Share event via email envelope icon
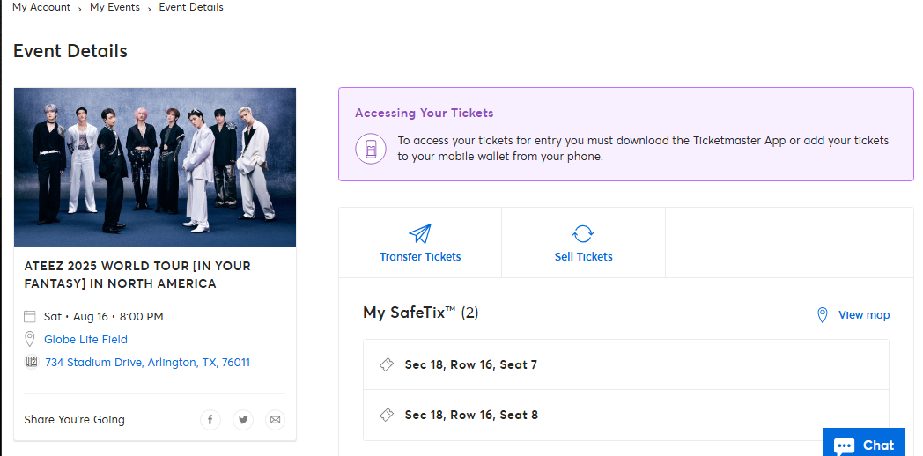 coord(275,420)
